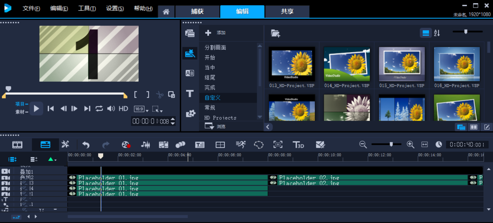Zoom out of the timeline
The width and height of the screenshot is (493, 223).
(x=363, y=144)
